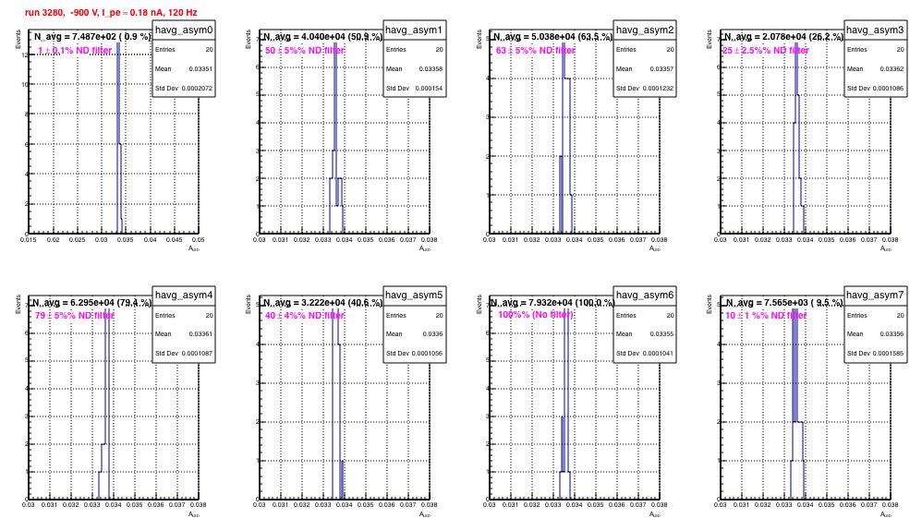Click the Mean value 0.03355
Viewport: 922px width, 531px height.
point(661,334)
